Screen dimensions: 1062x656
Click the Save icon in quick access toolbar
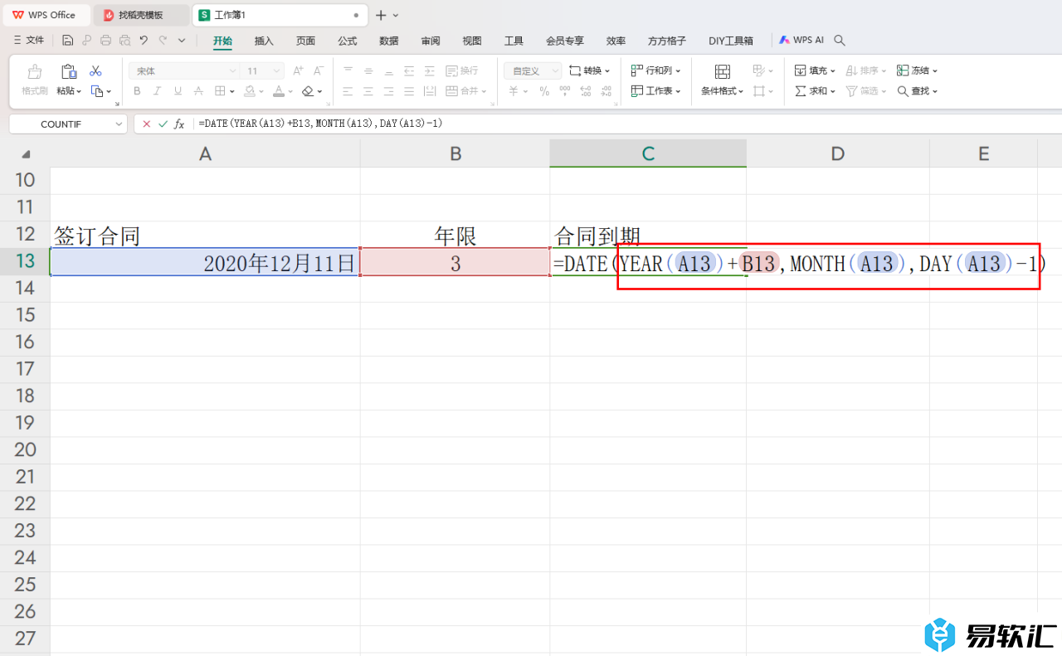tap(68, 40)
